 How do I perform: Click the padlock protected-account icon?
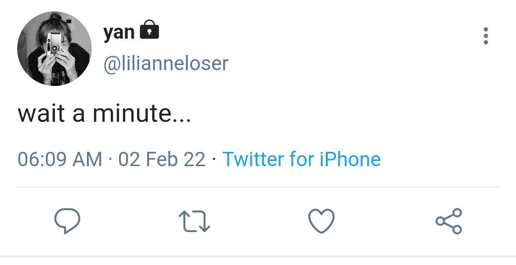tap(150, 30)
